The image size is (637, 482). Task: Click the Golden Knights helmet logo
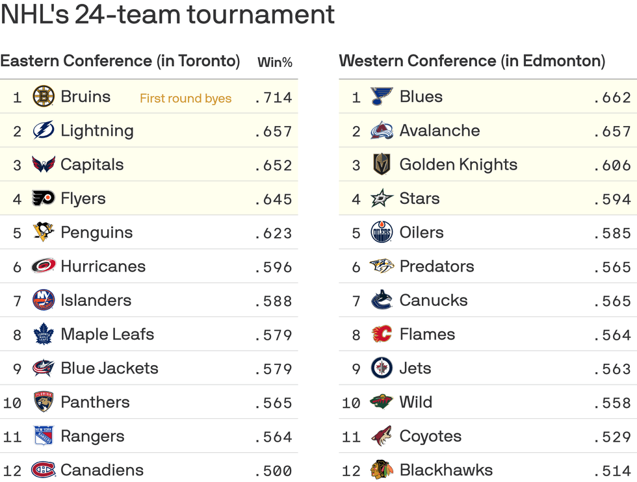[x=382, y=164]
